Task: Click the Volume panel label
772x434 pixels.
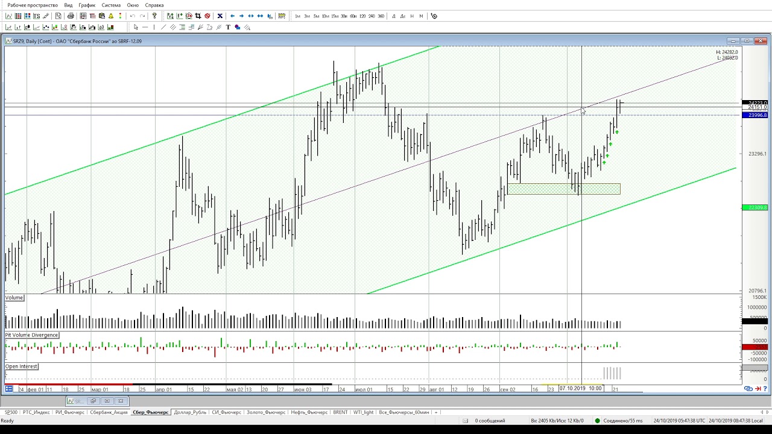Action: [x=14, y=298]
